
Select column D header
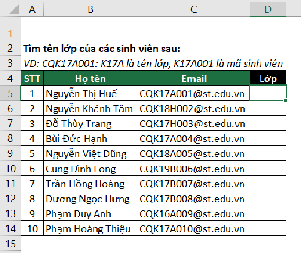(x=268, y=9)
